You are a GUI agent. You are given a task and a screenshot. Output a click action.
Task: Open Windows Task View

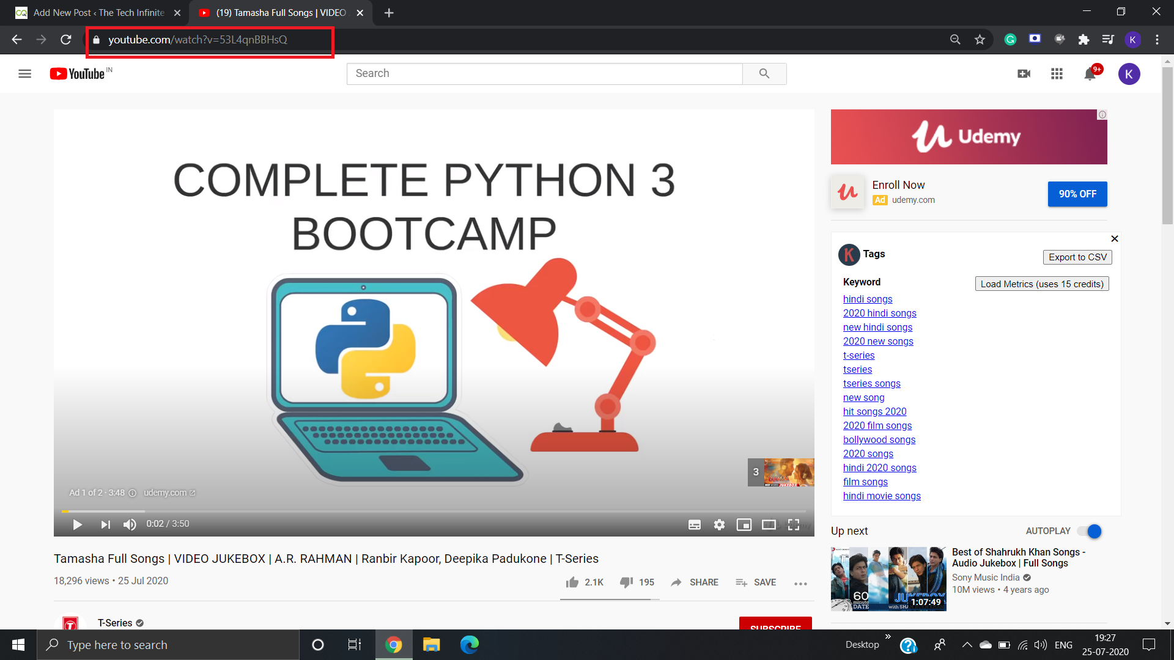pyautogui.click(x=355, y=645)
